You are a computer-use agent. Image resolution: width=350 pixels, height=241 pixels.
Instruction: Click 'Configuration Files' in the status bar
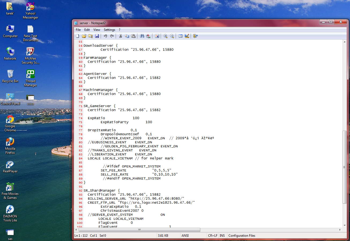click(x=242, y=236)
